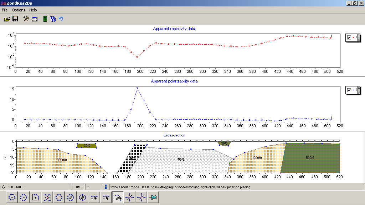Uncheck series 1 in polarizability legend
The height and width of the screenshot is (205, 365).
coord(349,90)
